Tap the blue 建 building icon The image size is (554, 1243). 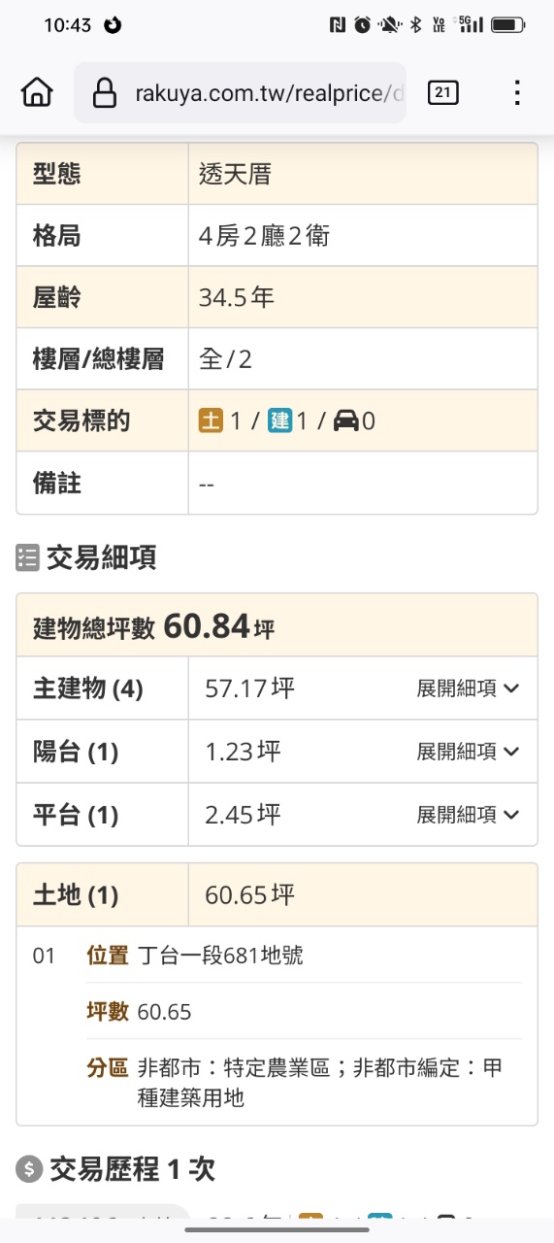click(280, 420)
